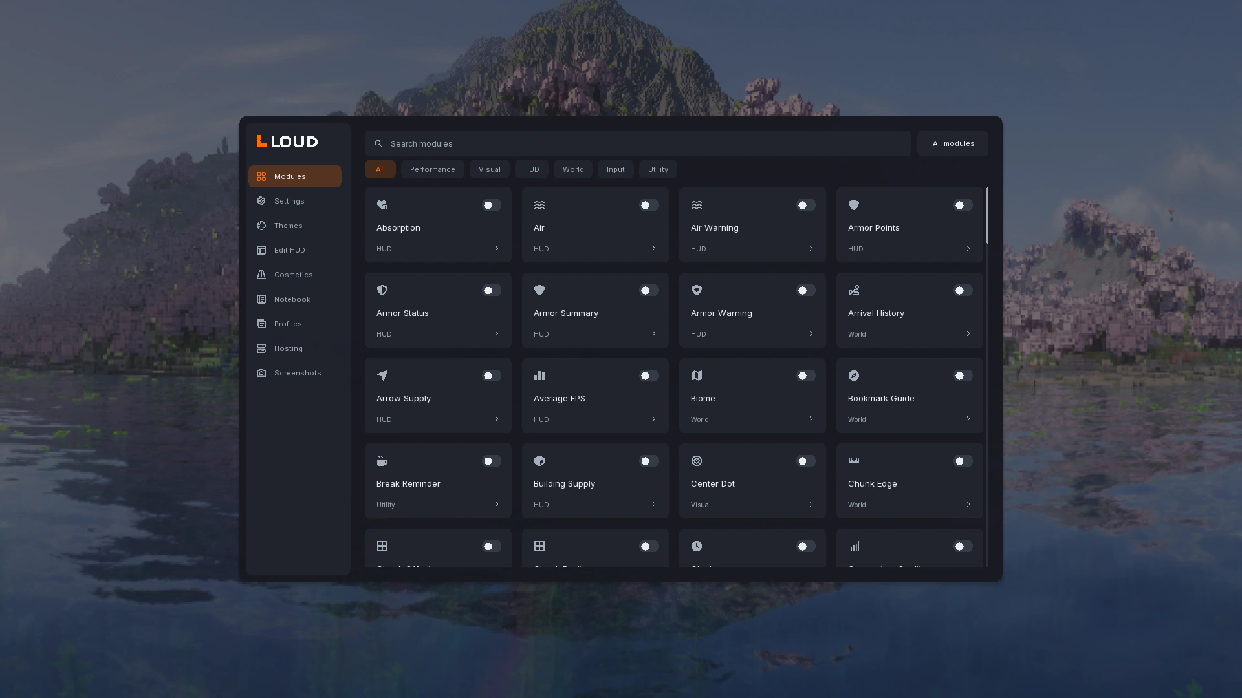
Task: Open Biome module chevron
Action: click(811, 419)
